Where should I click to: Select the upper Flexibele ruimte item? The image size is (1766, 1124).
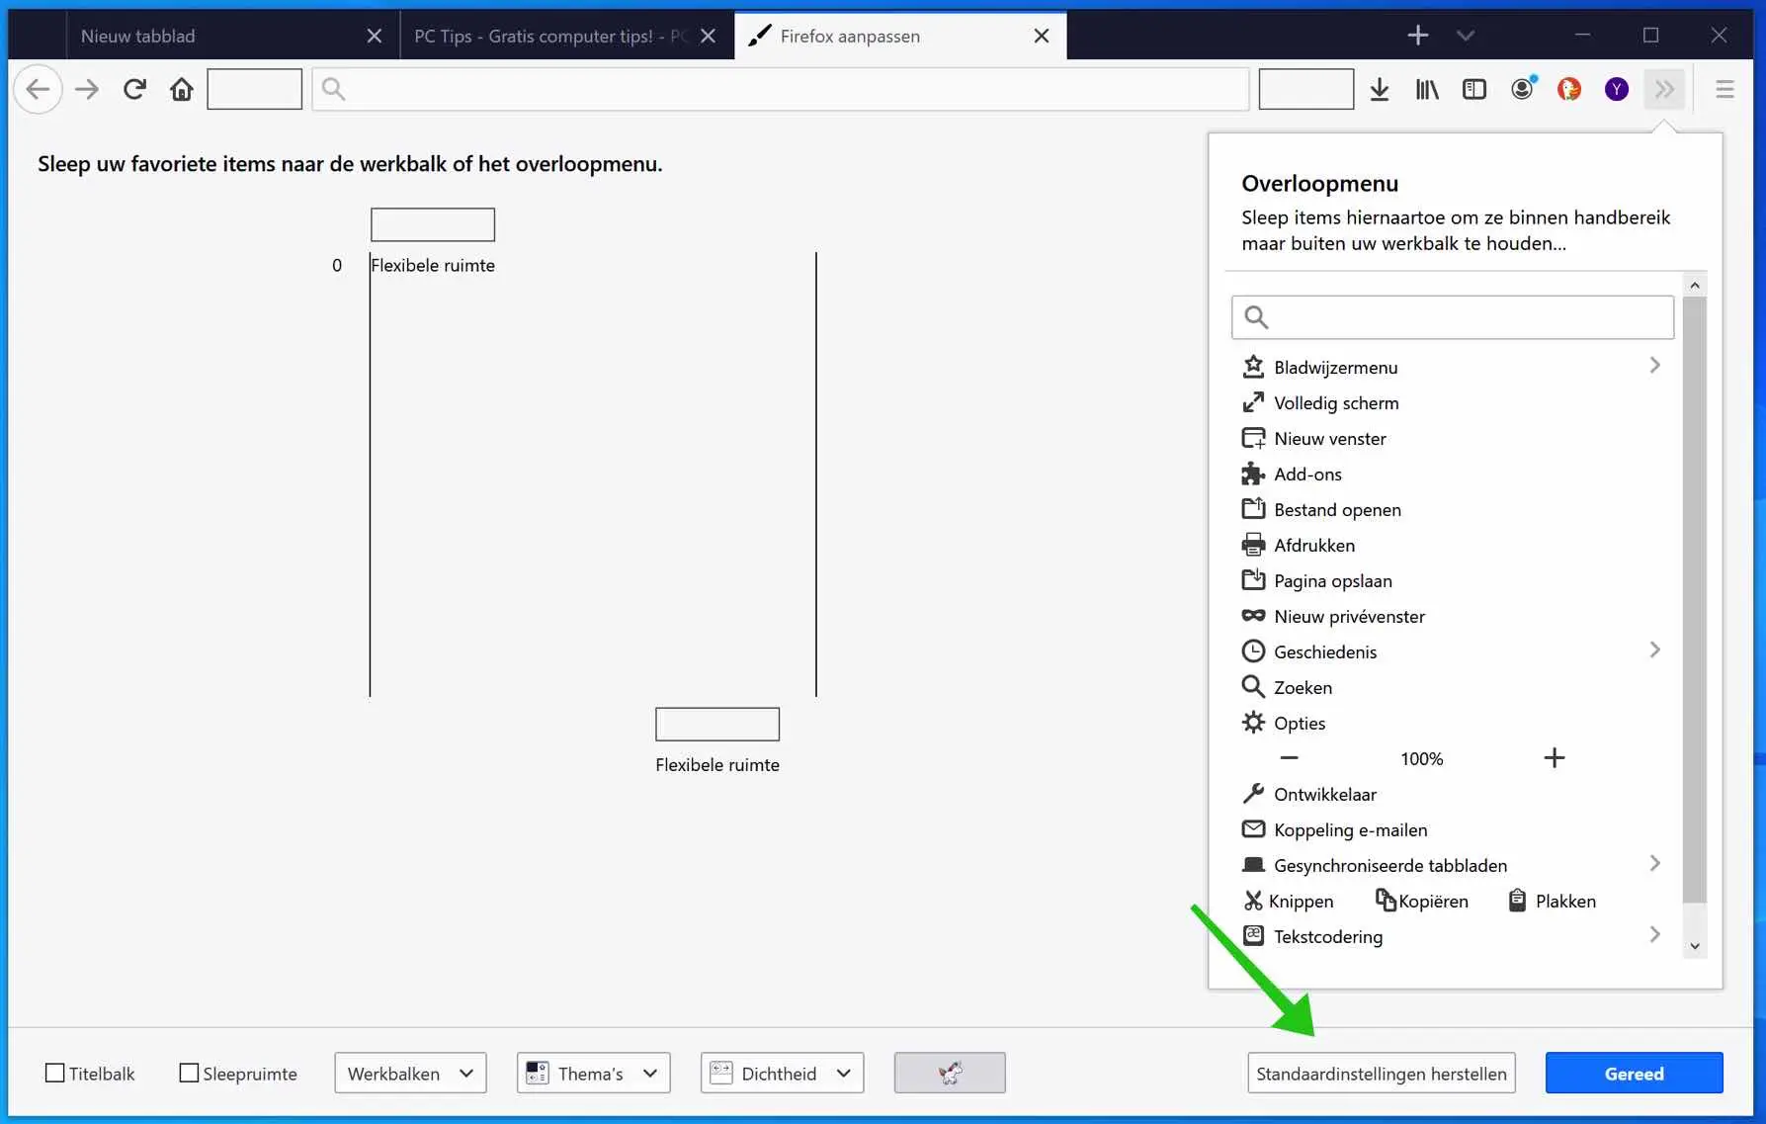click(433, 242)
